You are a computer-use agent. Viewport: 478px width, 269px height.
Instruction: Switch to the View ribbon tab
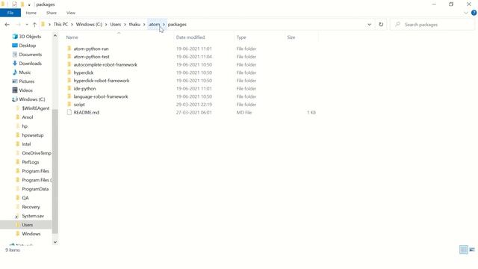(71, 13)
